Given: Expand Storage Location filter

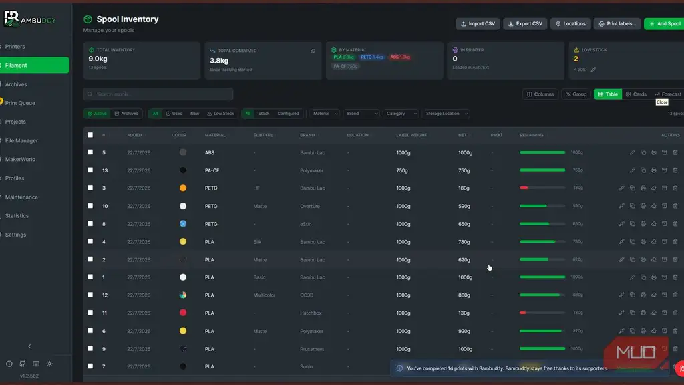Looking at the screenshot, I should [x=446, y=114].
